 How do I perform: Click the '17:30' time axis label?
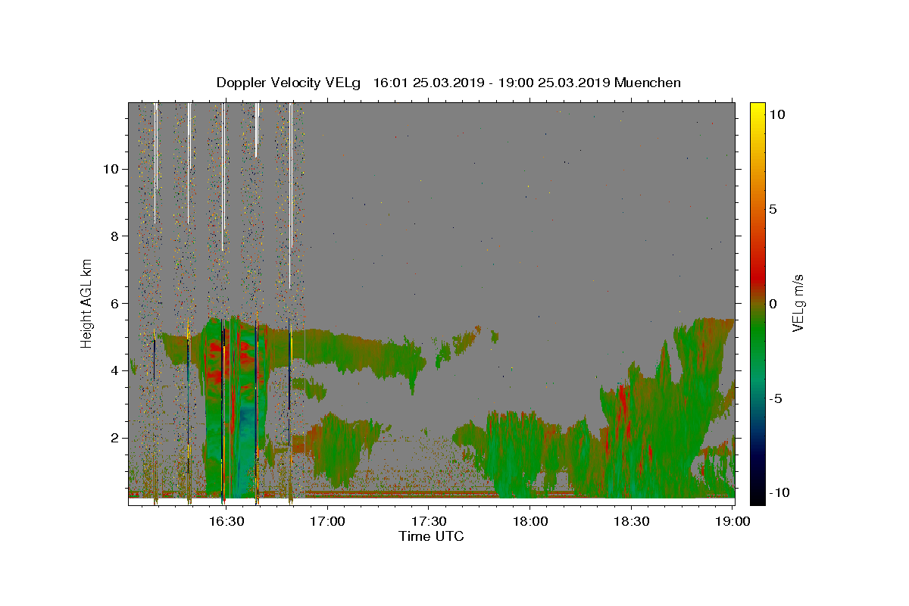pos(429,521)
